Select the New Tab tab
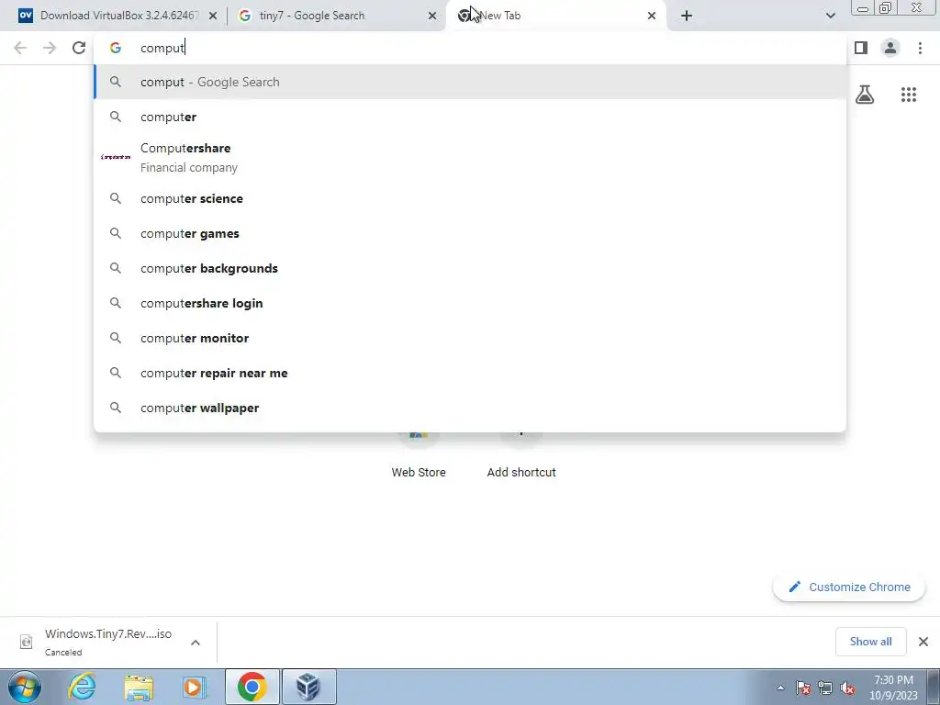This screenshot has height=705, width=940. [x=555, y=16]
